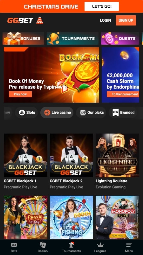Click the Christmas tree icon beside logo

coord(40,20)
